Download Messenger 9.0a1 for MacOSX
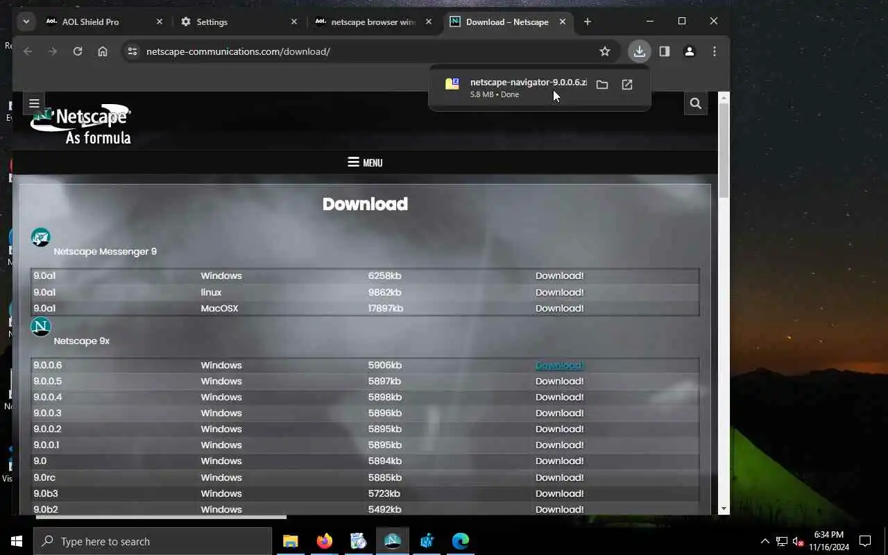Viewport: 888px width, 555px height. (x=559, y=308)
